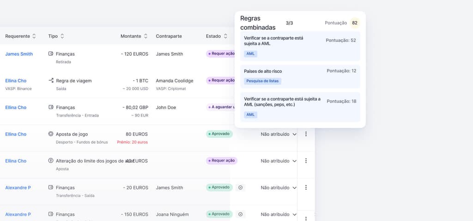Open three-dot menu on Alteração do limite row
This screenshot has width=473, height=221.
[306, 161]
